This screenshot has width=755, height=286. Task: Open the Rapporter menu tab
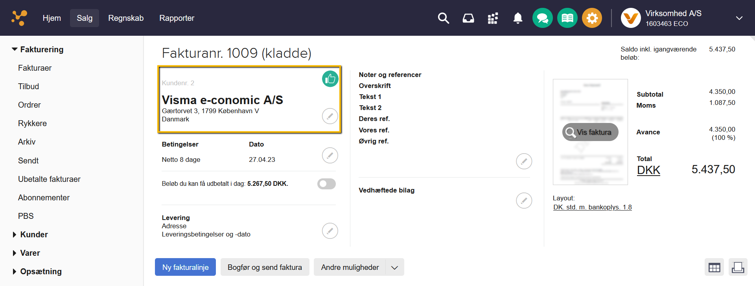[x=177, y=18]
